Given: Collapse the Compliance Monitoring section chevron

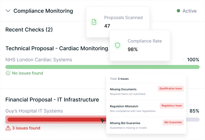Looking at the screenshot, I should tap(8, 11).
